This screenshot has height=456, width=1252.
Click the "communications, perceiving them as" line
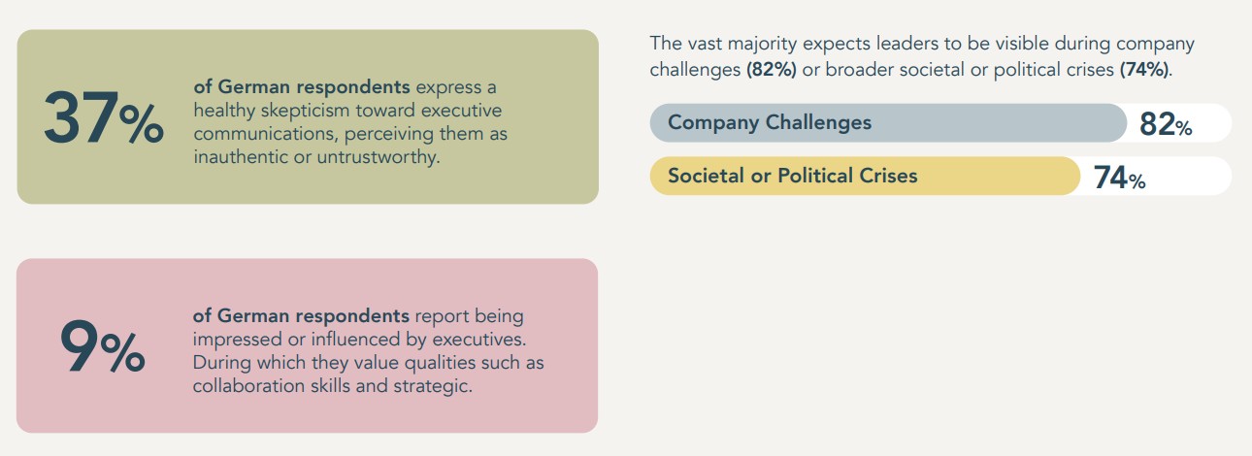(x=349, y=134)
